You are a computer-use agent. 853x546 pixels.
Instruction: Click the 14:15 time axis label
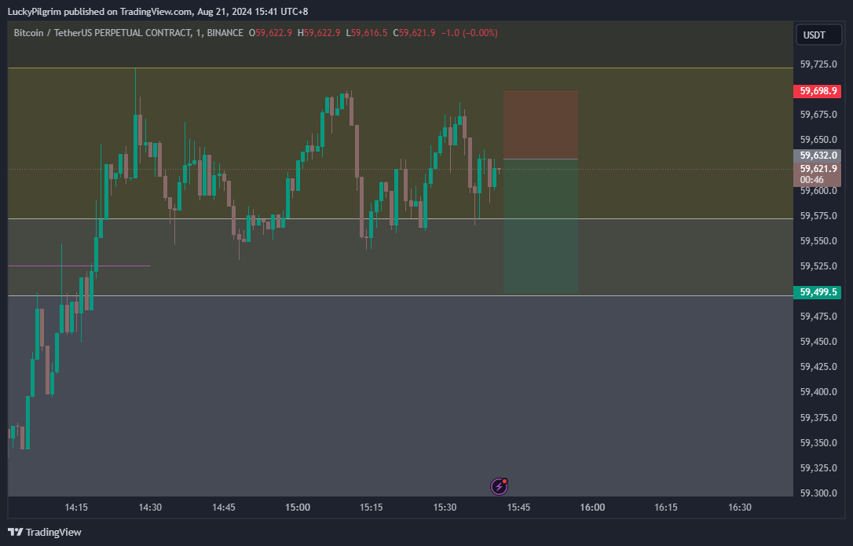[76, 508]
